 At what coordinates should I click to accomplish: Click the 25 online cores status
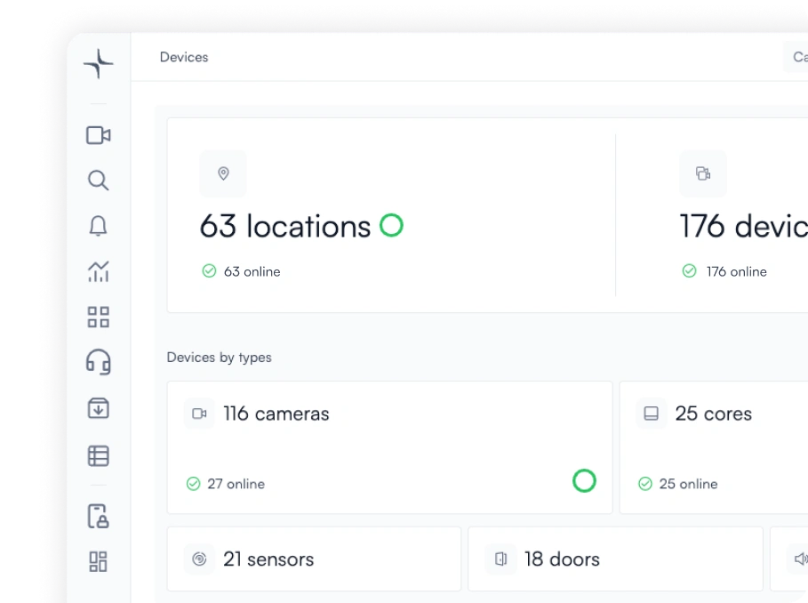[x=689, y=484]
